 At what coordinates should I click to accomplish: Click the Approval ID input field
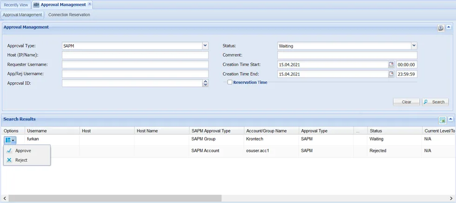(x=132, y=83)
